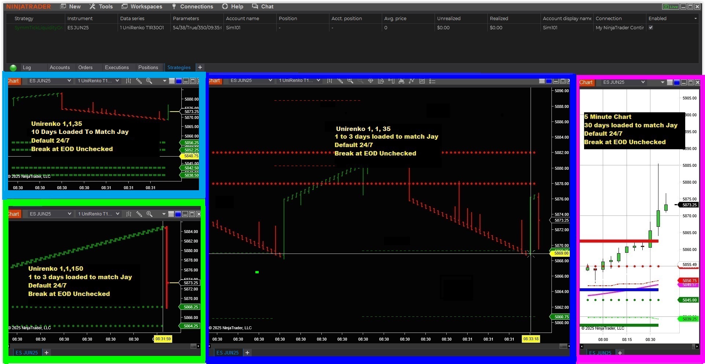This screenshot has width=705, height=364.
Task: Toggle crosshair cursor in center chart toolbar
Action: click(x=370, y=81)
